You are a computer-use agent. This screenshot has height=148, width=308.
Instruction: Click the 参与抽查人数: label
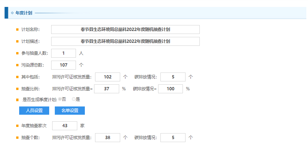[35, 53]
